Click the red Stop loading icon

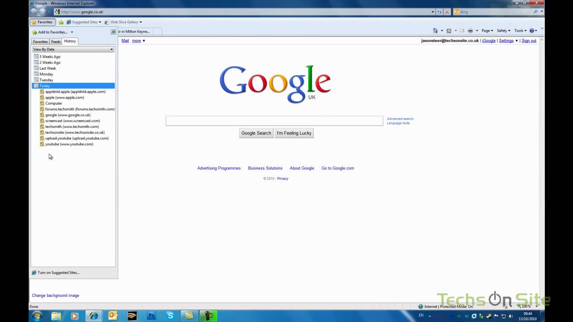(x=447, y=12)
